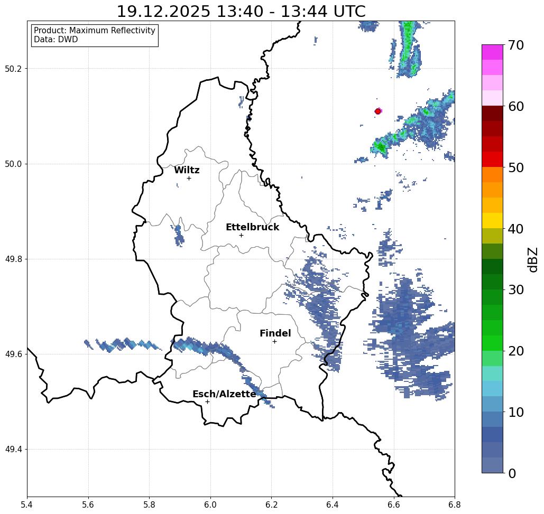Click the 10 colorbar tick label
The width and height of the screenshot is (544, 514).
[515, 412]
